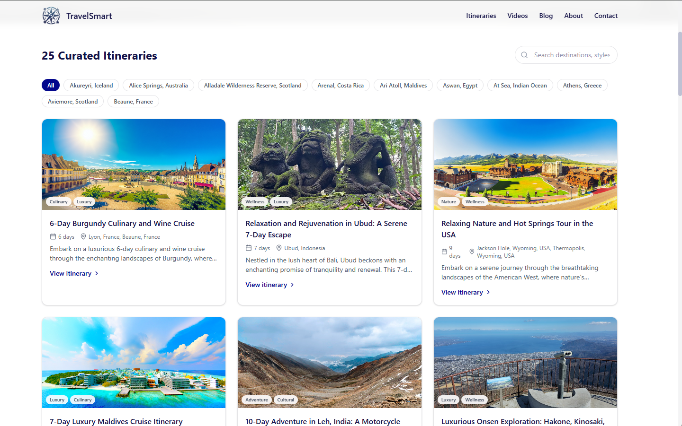682x426 pixels.
Task: Click the chevron beside Burgundy's View itinerary
Action: (x=96, y=273)
